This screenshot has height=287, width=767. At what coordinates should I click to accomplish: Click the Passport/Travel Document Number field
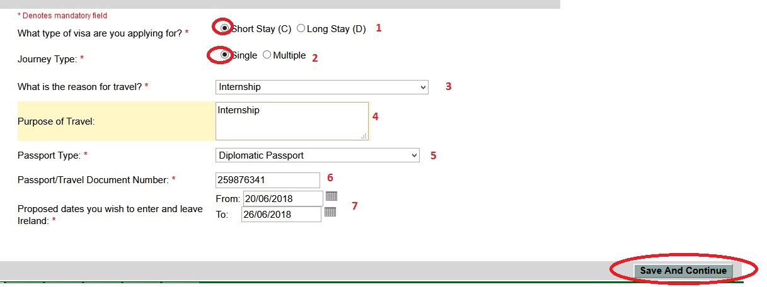[x=268, y=180]
